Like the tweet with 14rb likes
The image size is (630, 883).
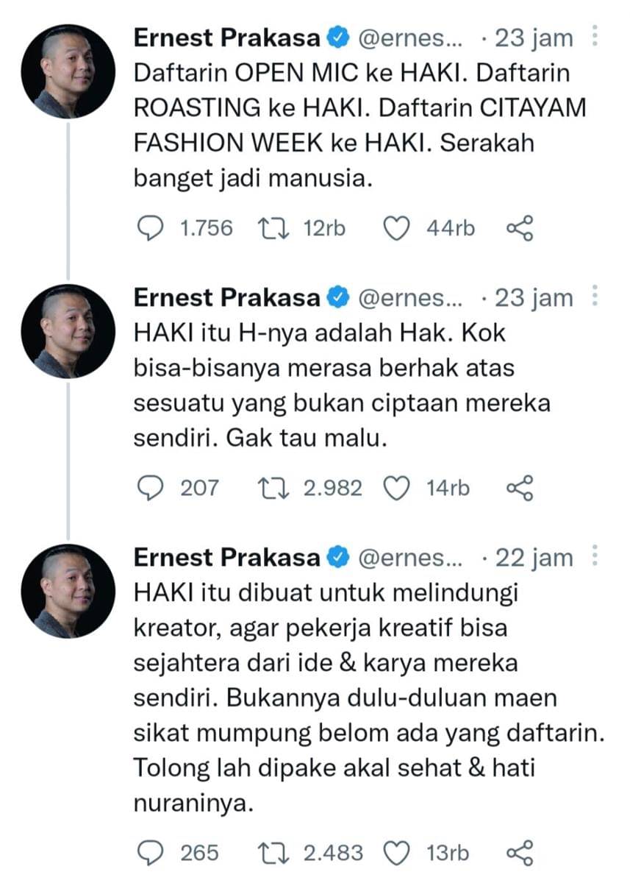point(398,488)
